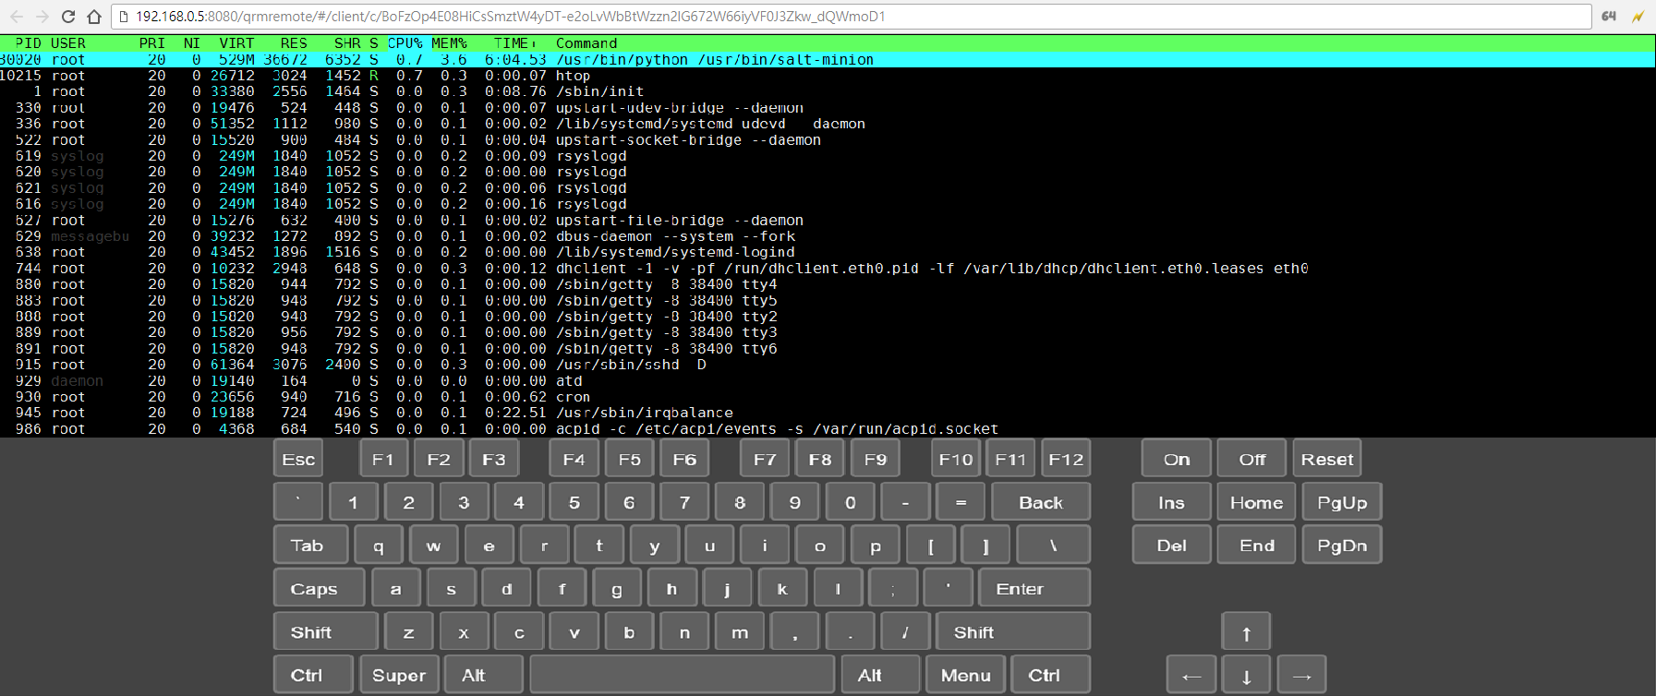Sort processes by CPU% column header
Viewport: 1656px width, 696px height.
405,43
